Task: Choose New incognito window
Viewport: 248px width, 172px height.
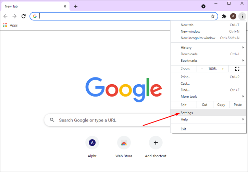Action: pyautogui.click(x=209, y=38)
